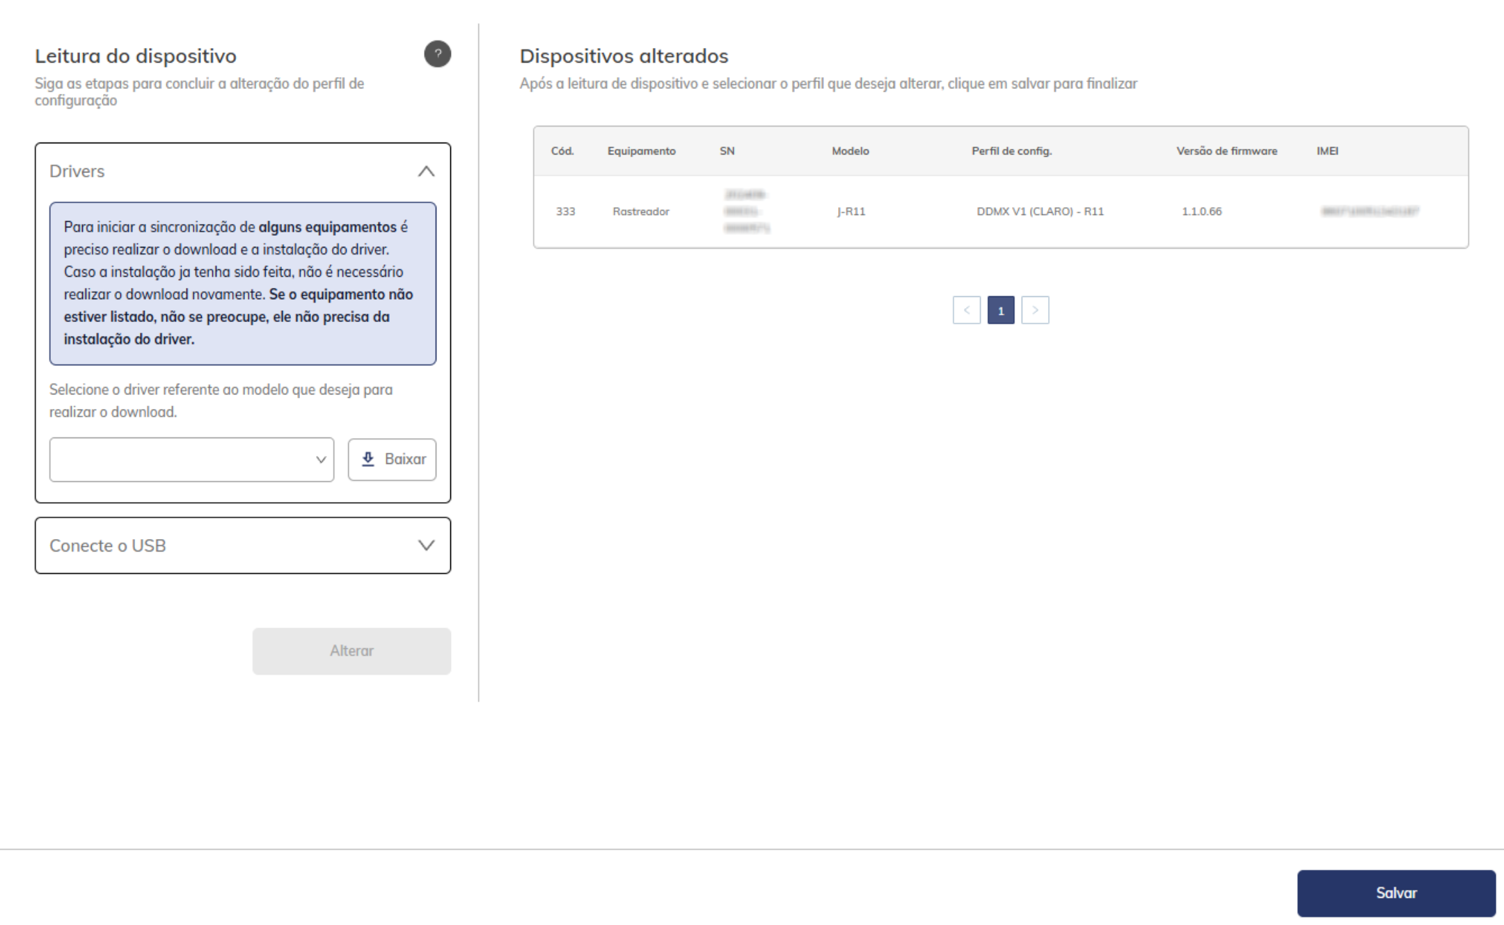The width and height of the screenshot is (1504, 925).
Task: Expand the Conecte o USB panel
Action: tap(426, 545)
